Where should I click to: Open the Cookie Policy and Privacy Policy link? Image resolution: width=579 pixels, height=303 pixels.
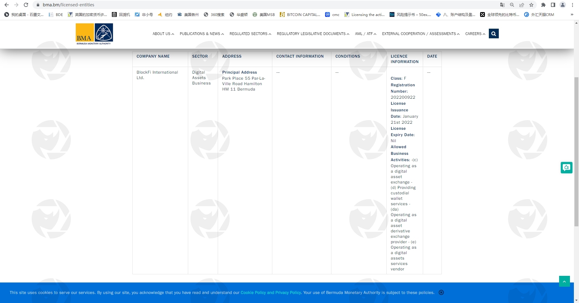coord(271,292)
